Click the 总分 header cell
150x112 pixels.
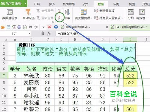click(130, 69)
